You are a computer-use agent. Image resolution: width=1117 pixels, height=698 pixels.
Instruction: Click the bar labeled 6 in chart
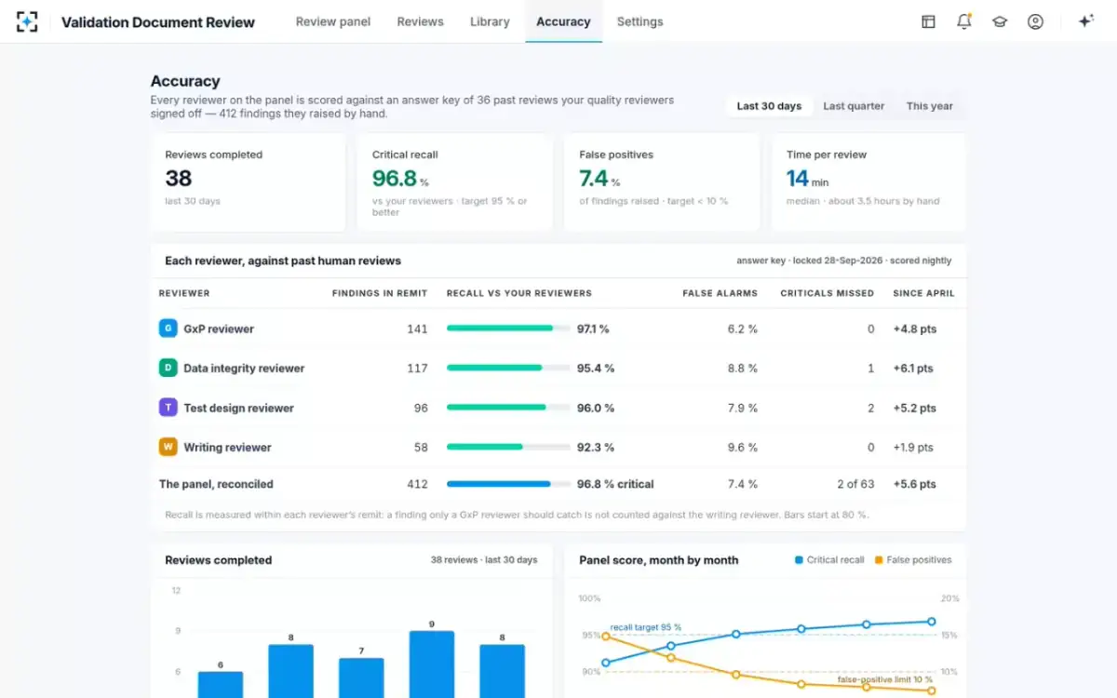221,684
